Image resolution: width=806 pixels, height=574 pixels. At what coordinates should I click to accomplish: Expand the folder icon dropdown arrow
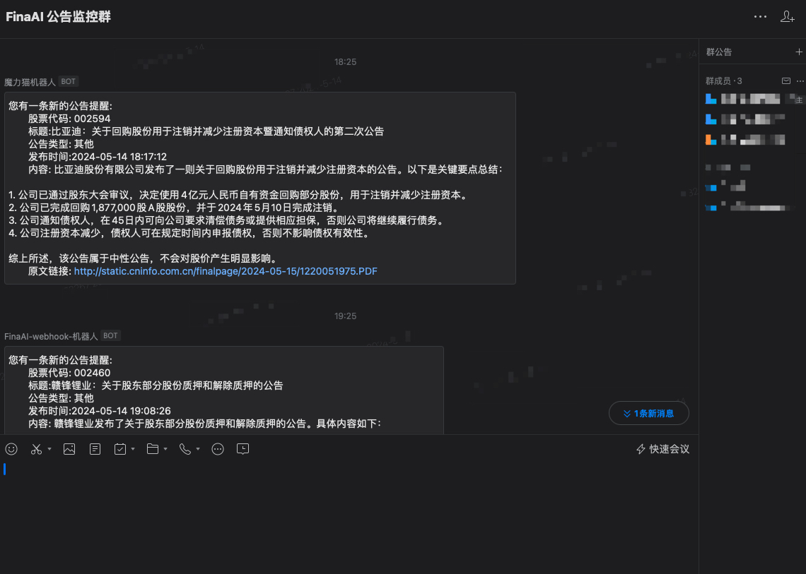(165, 450)
